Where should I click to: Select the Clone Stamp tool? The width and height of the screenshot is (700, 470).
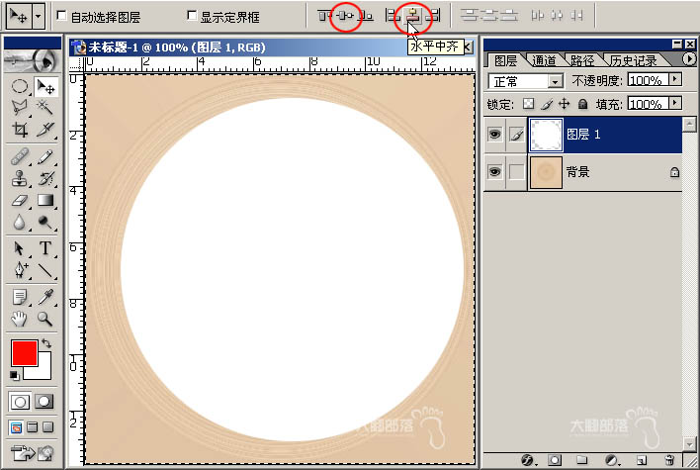[19, 179]
